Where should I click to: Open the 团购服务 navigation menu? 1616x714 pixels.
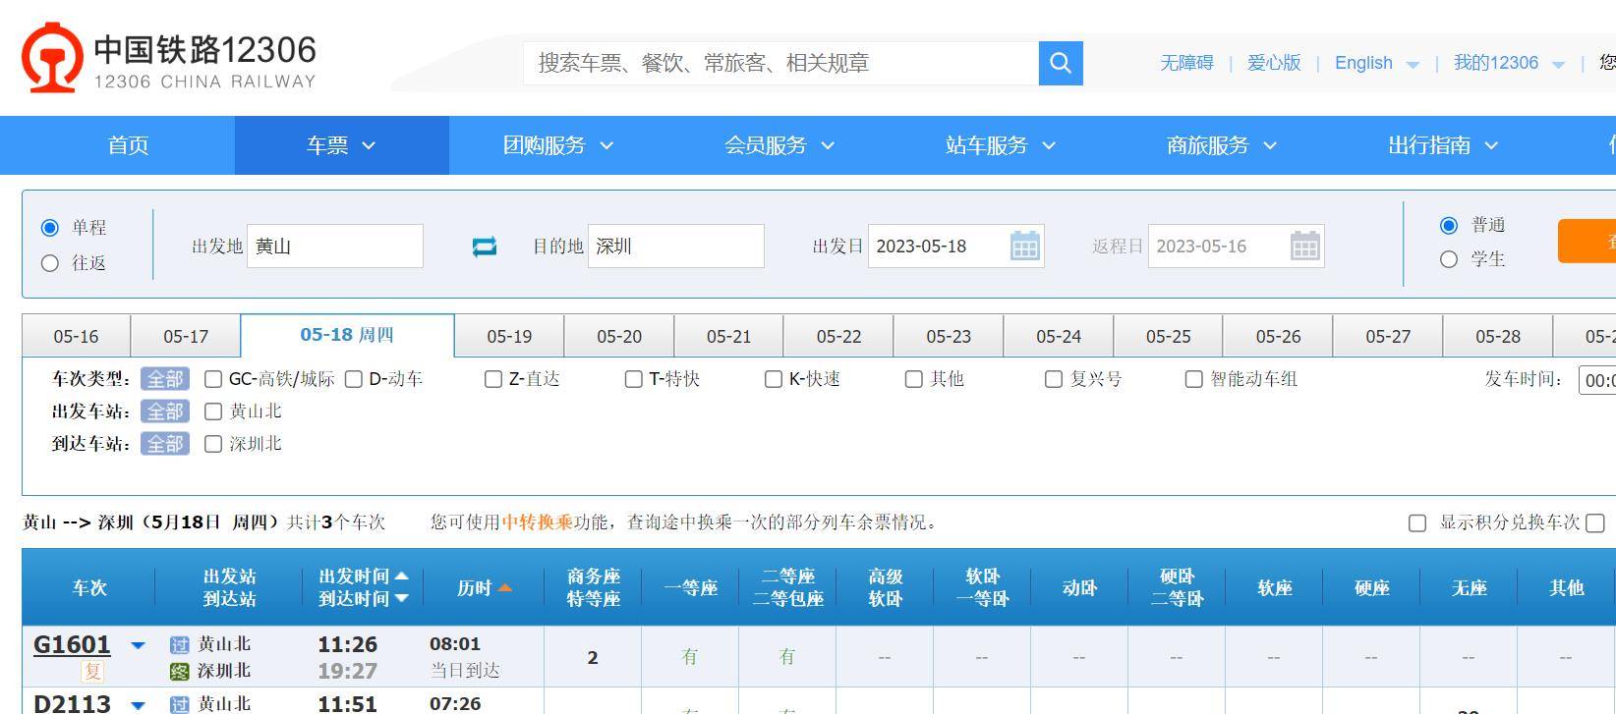coord(557,145)
